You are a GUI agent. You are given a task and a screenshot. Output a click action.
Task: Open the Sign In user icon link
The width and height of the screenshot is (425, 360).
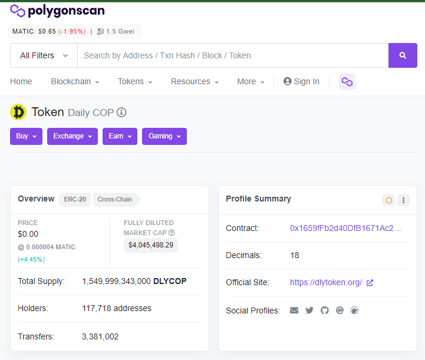[301, 81]
